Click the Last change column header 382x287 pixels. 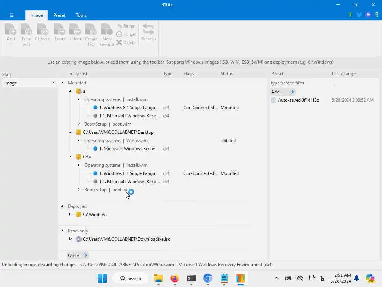(344, 74)
